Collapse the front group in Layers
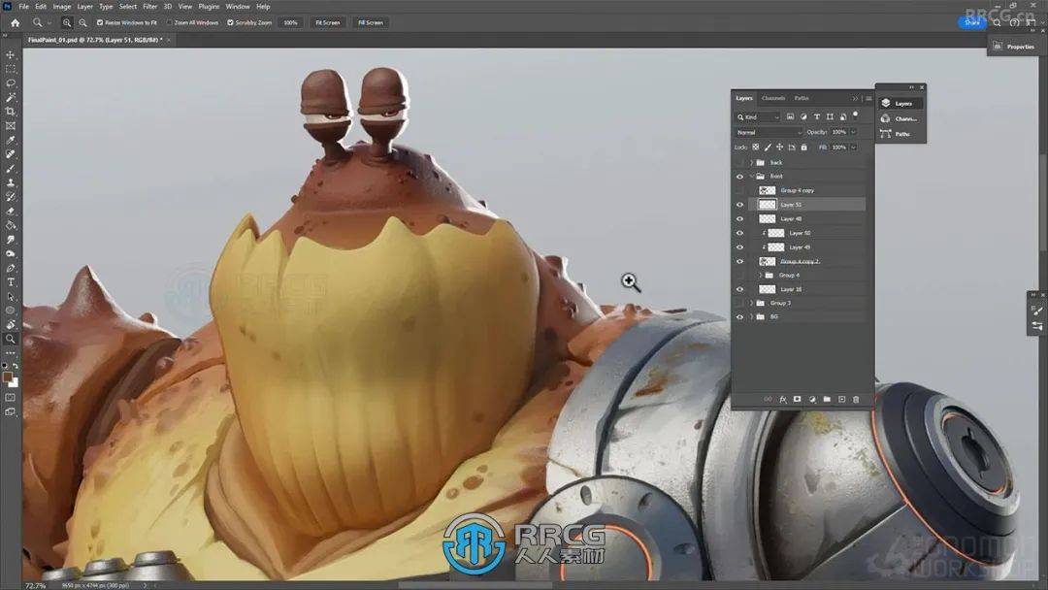 (752, 176)
